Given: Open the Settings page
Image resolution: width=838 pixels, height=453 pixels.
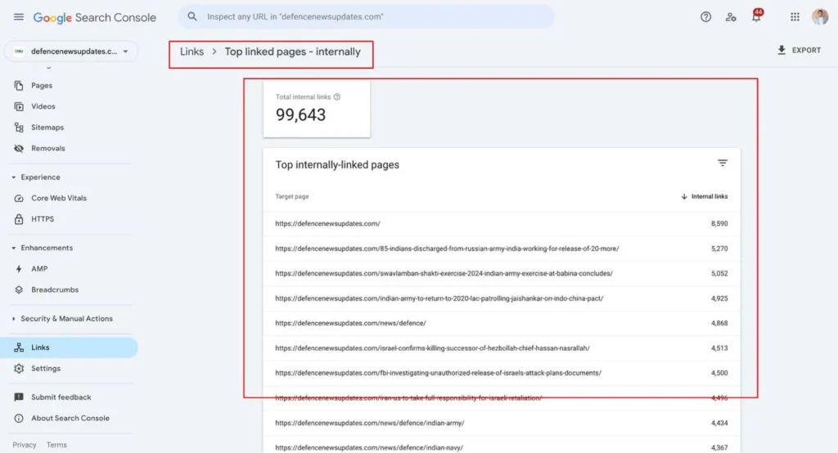Looking at the screenshot, I should pos(46,369).
